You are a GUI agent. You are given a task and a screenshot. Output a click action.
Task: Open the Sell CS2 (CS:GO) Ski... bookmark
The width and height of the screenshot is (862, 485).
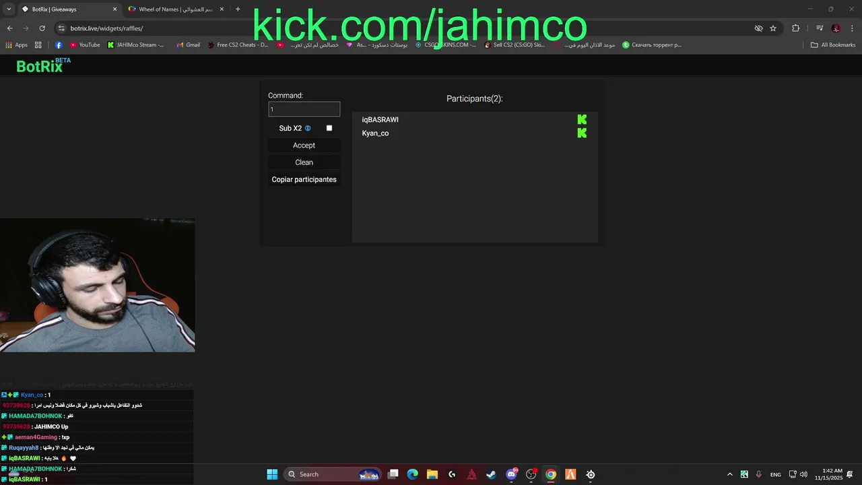pyautogui.click(x=515, y=45)
